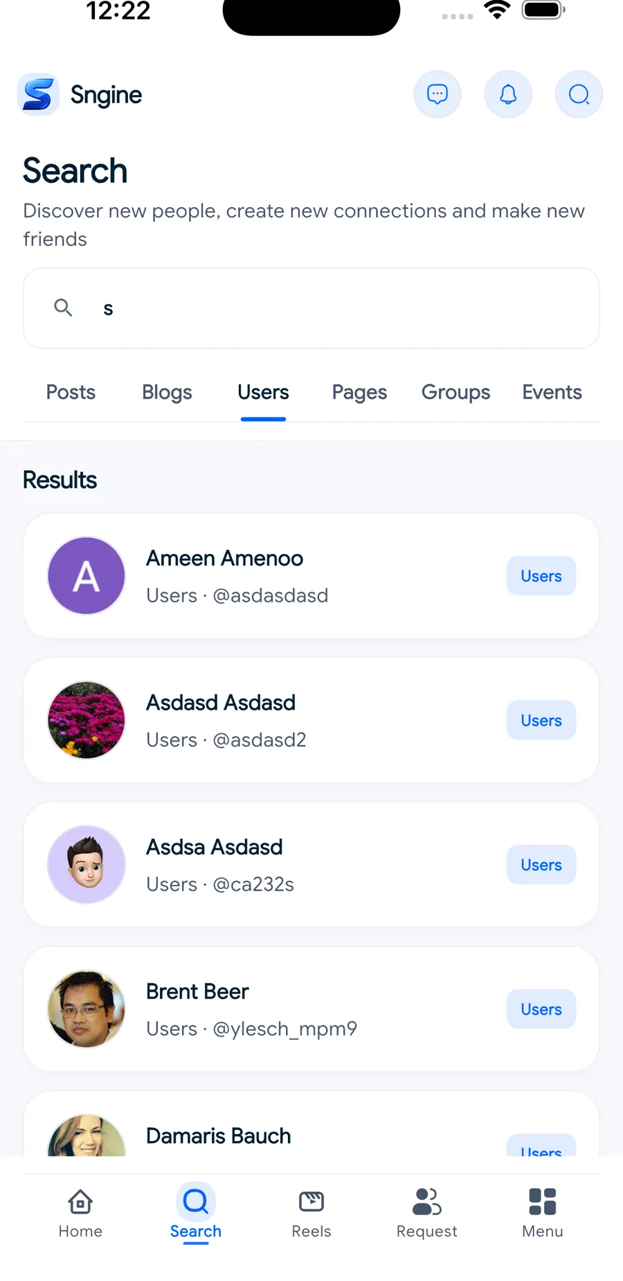This screenshot has height=1281, width=623.
Task: Open the Asdsa Asdasd profile name
Action: [x=215, y=847]
